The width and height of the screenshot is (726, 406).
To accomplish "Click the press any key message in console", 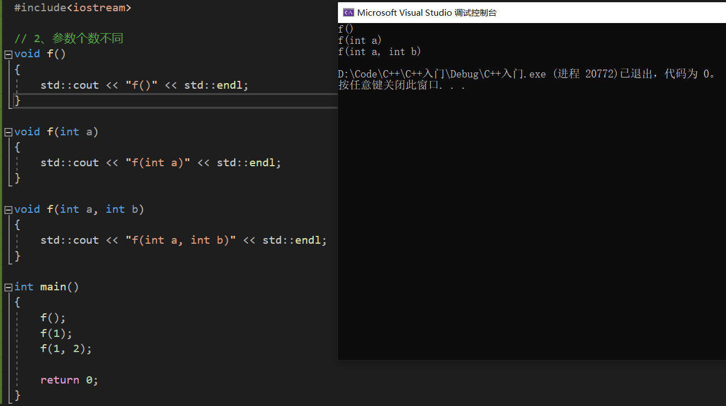I will pyautogui.click(x=402, y=85).
